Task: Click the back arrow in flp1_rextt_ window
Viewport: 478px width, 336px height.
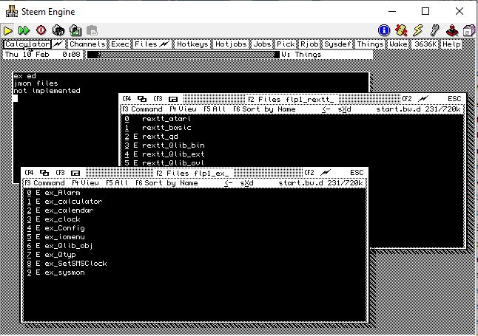Action: click(x=326, y=109)
